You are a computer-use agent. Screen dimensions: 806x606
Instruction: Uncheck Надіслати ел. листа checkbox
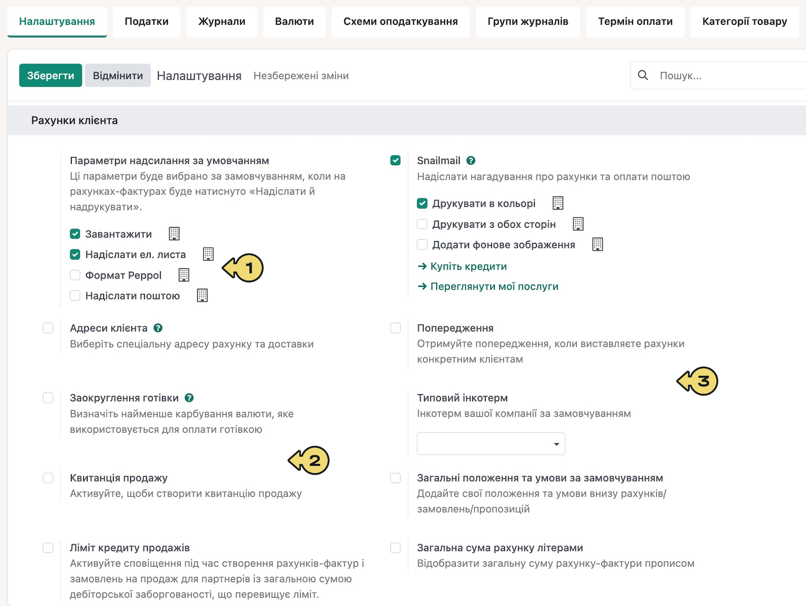(75, 254)
